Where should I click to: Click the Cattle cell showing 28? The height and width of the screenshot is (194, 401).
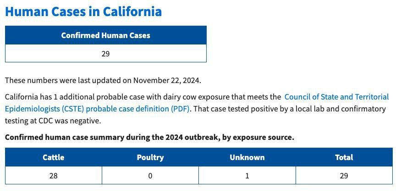pos(54,176)
